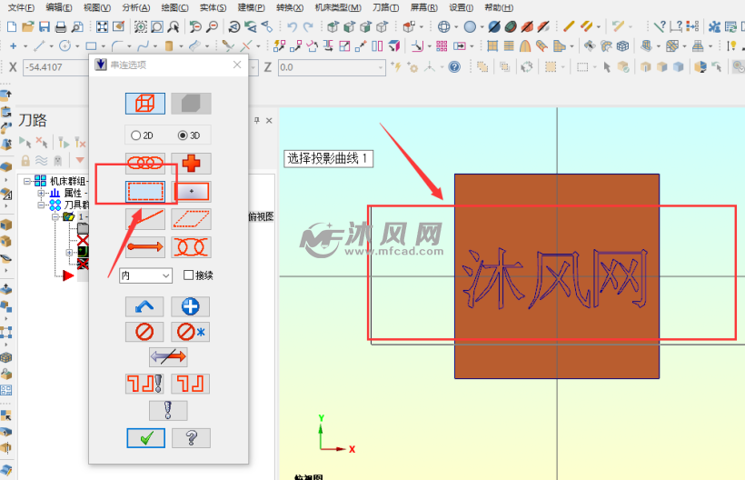Open the 机床类型(M) menu
The height and width of the screenshot is (480, 745).
[338, 7]
